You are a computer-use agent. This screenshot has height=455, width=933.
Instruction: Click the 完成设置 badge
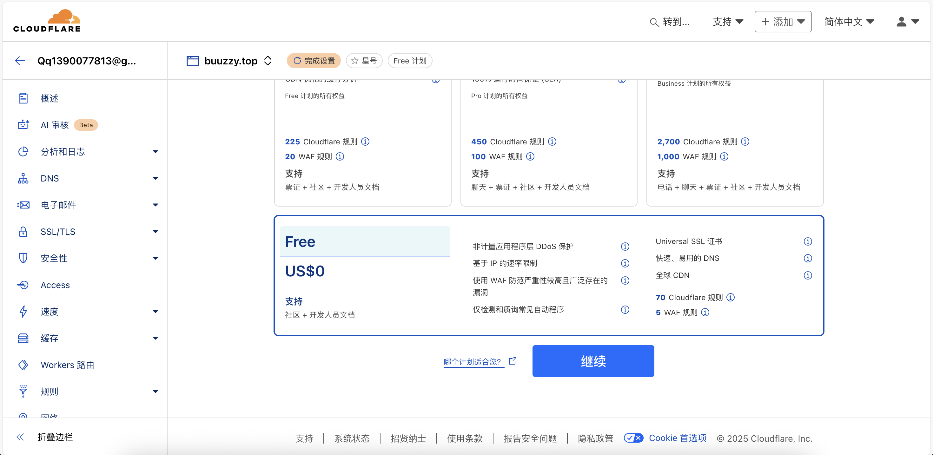click(314, 61)
